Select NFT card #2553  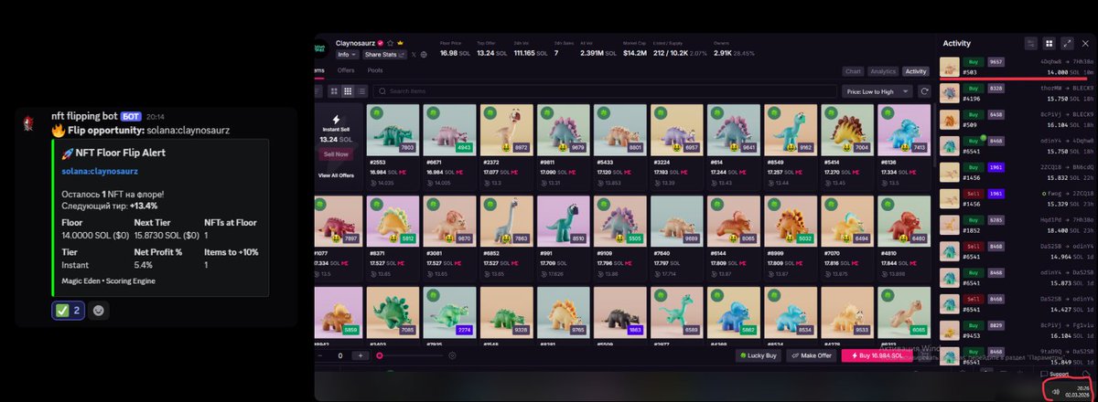393,145
